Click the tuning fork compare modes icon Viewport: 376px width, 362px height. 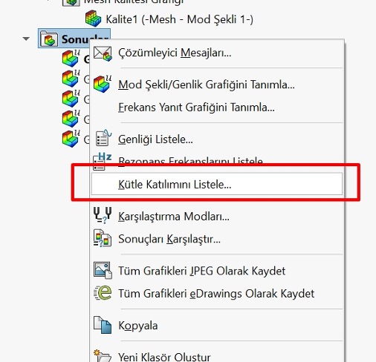click(x=103, y=215)
